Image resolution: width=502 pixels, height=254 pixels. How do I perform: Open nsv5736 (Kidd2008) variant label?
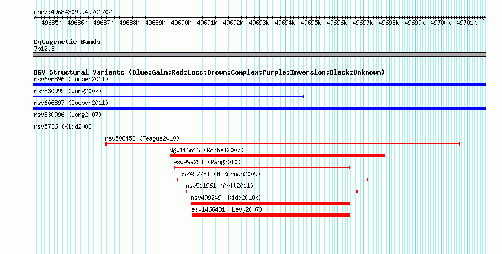[x=64, y=126]
